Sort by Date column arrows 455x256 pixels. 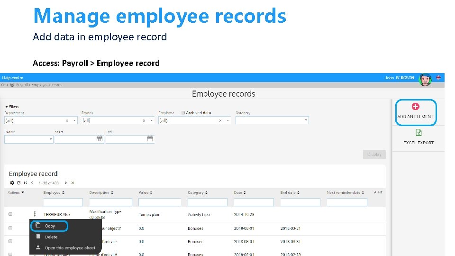tap(245, 192)
